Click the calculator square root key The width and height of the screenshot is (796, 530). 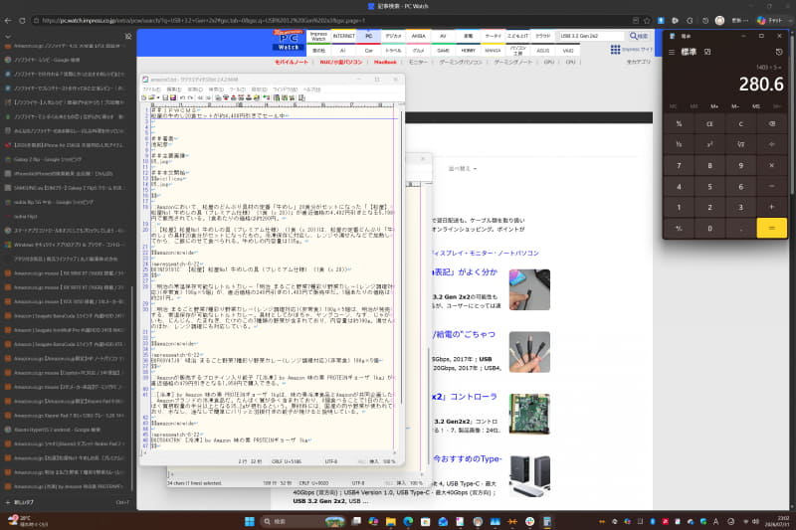[x=740, y=144]
